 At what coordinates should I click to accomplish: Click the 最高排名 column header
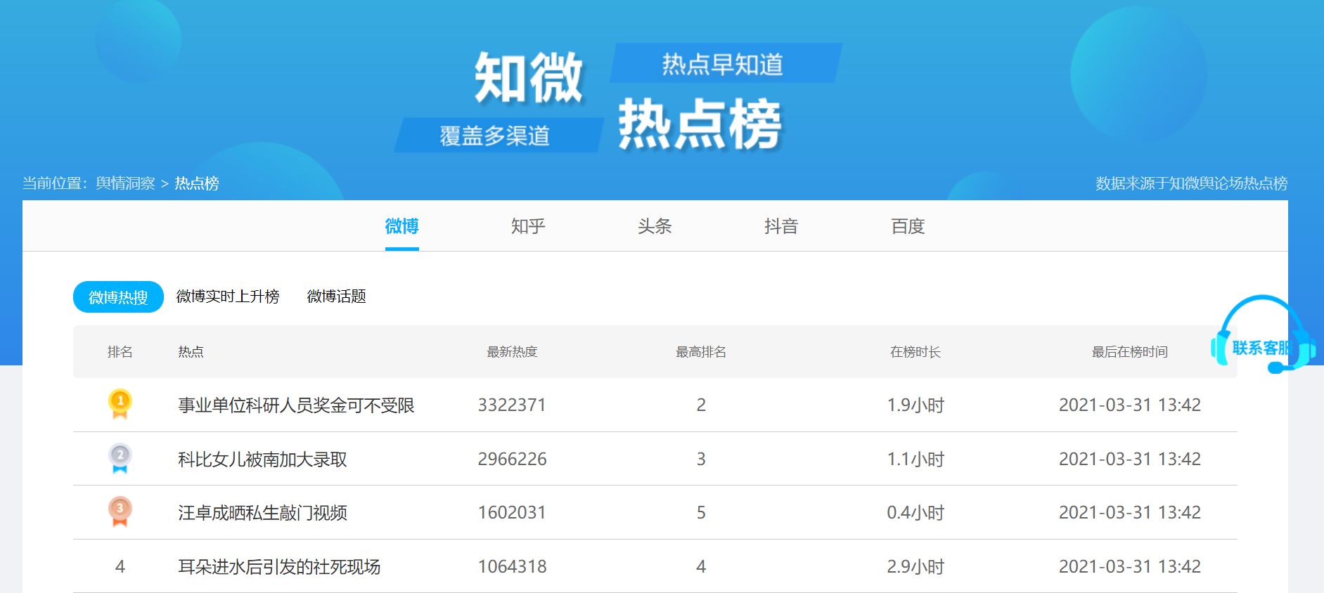(x=701, y=352)
